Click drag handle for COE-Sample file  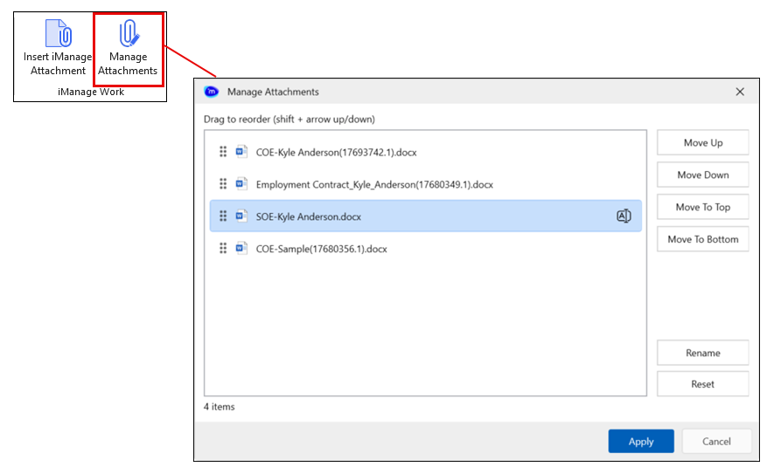pos(223,249)
